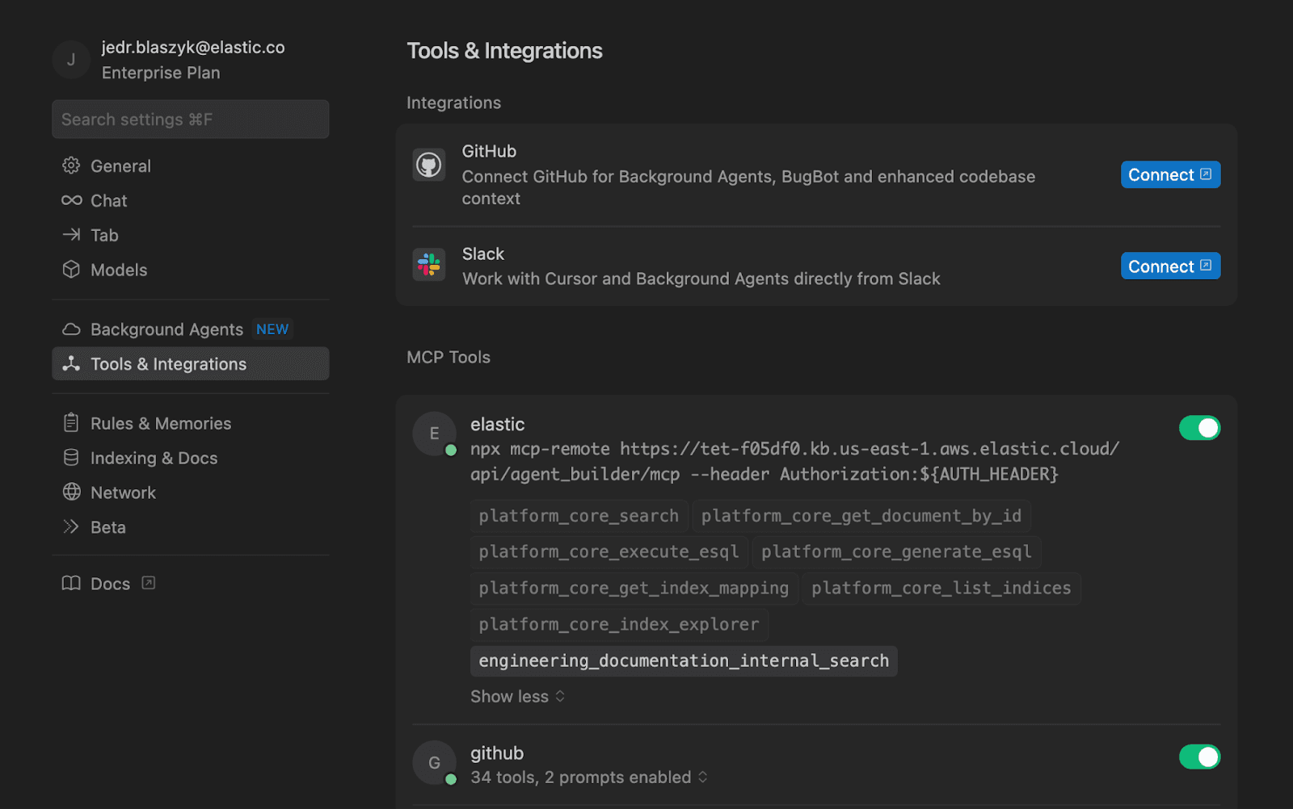The width and height of the screenshot is (1293, 809).
Task: Click the Tab arrow icon in sidebar
Action: click(71, 235)
